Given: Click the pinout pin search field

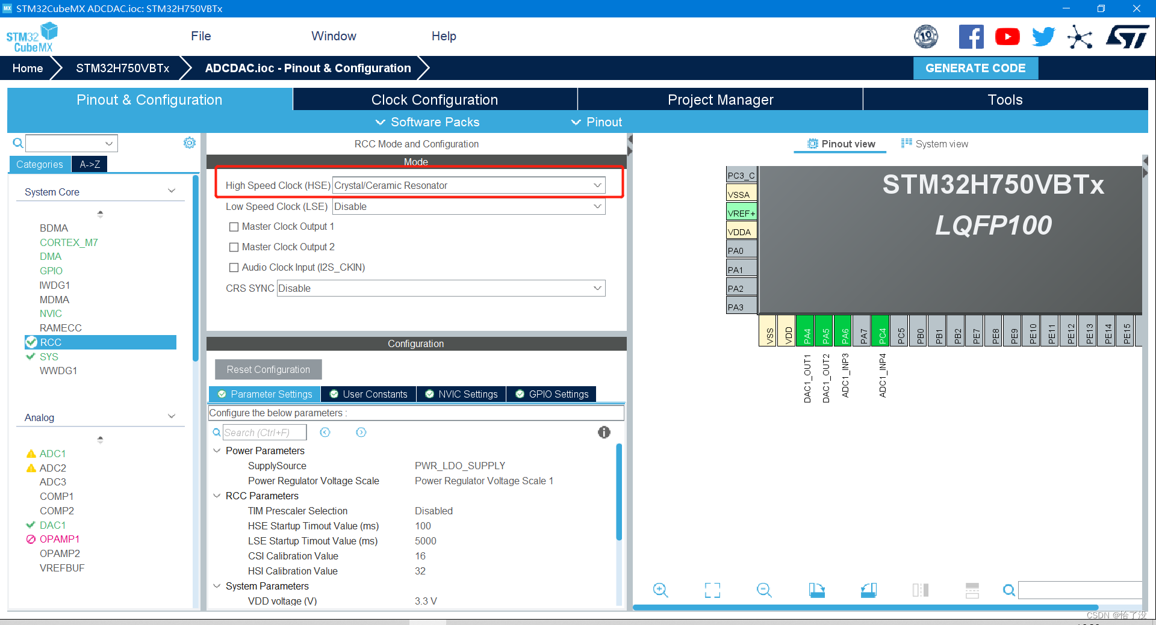Looking at the screenshot, I should 1080,590.
